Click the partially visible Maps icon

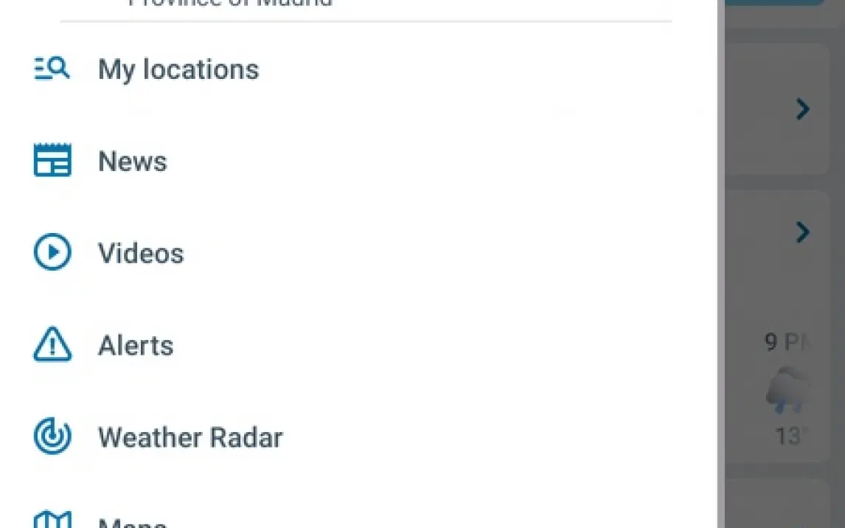pos(52,521)
